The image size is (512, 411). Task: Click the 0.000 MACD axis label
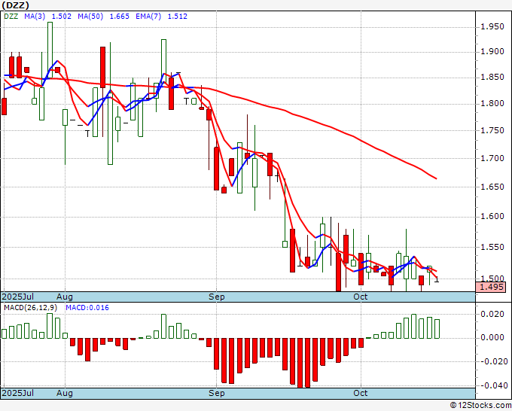pyautogui.click(x=492, y=337)
